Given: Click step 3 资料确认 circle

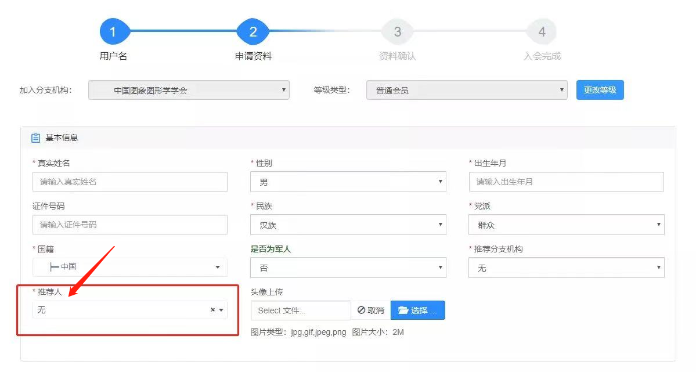Looking at the screenshot, I should pos(397,32).
